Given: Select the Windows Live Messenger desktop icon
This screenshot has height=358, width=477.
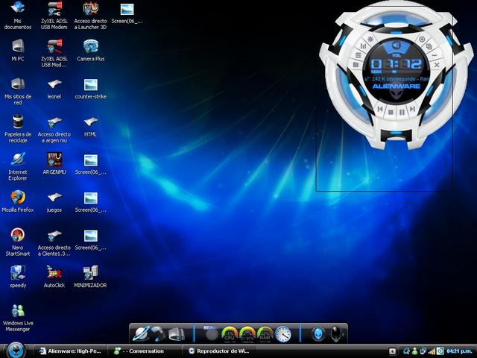Looking at the screenshot, I should click(18, 310).
